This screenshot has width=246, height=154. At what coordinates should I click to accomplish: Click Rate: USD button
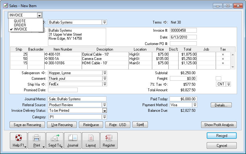[x=118, y=125]
